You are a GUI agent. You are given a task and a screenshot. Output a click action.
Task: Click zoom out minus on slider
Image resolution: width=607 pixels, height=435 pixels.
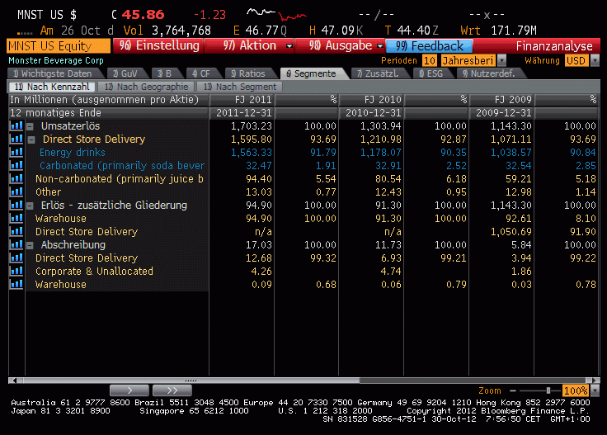point(513,390)
